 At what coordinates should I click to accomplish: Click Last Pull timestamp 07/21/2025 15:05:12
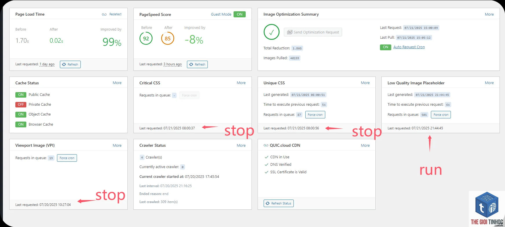coord(414,38)
